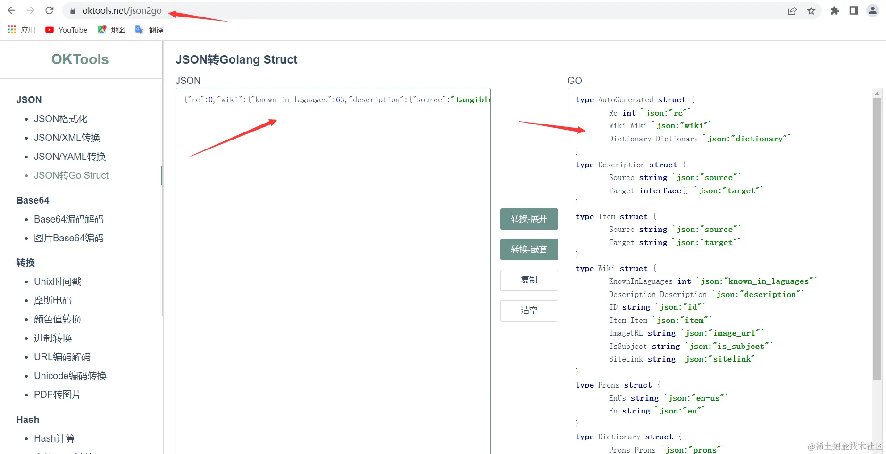Click 'type Wiki struct' line in output

(x=616, y=269)
